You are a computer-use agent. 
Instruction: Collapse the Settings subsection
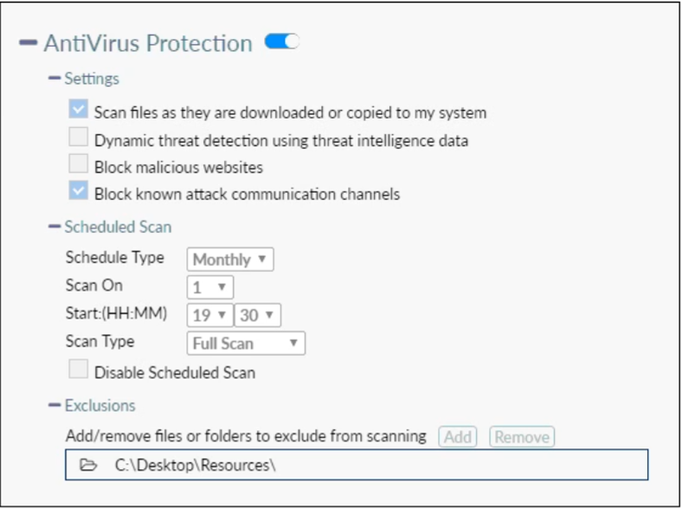coord(55,79)
